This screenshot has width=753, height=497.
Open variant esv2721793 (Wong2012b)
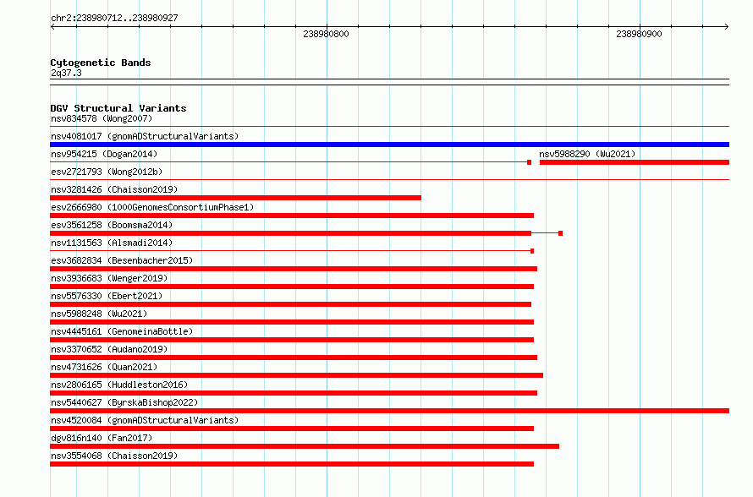pos(107,172)
